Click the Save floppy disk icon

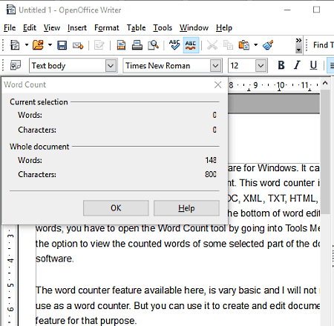tap(62, 45)
